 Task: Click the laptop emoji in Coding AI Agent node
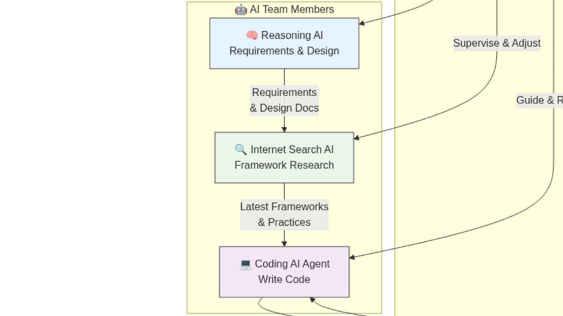(x=245, y=264)
